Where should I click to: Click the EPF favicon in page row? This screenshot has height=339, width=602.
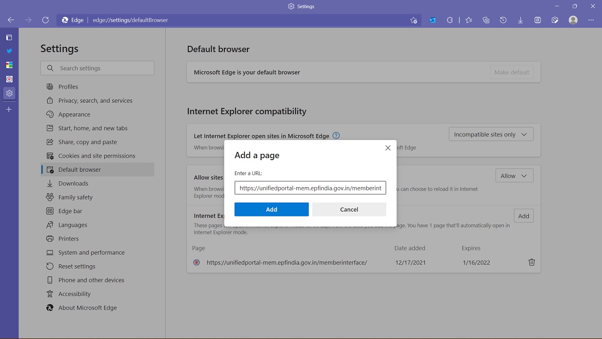(196, 263)
